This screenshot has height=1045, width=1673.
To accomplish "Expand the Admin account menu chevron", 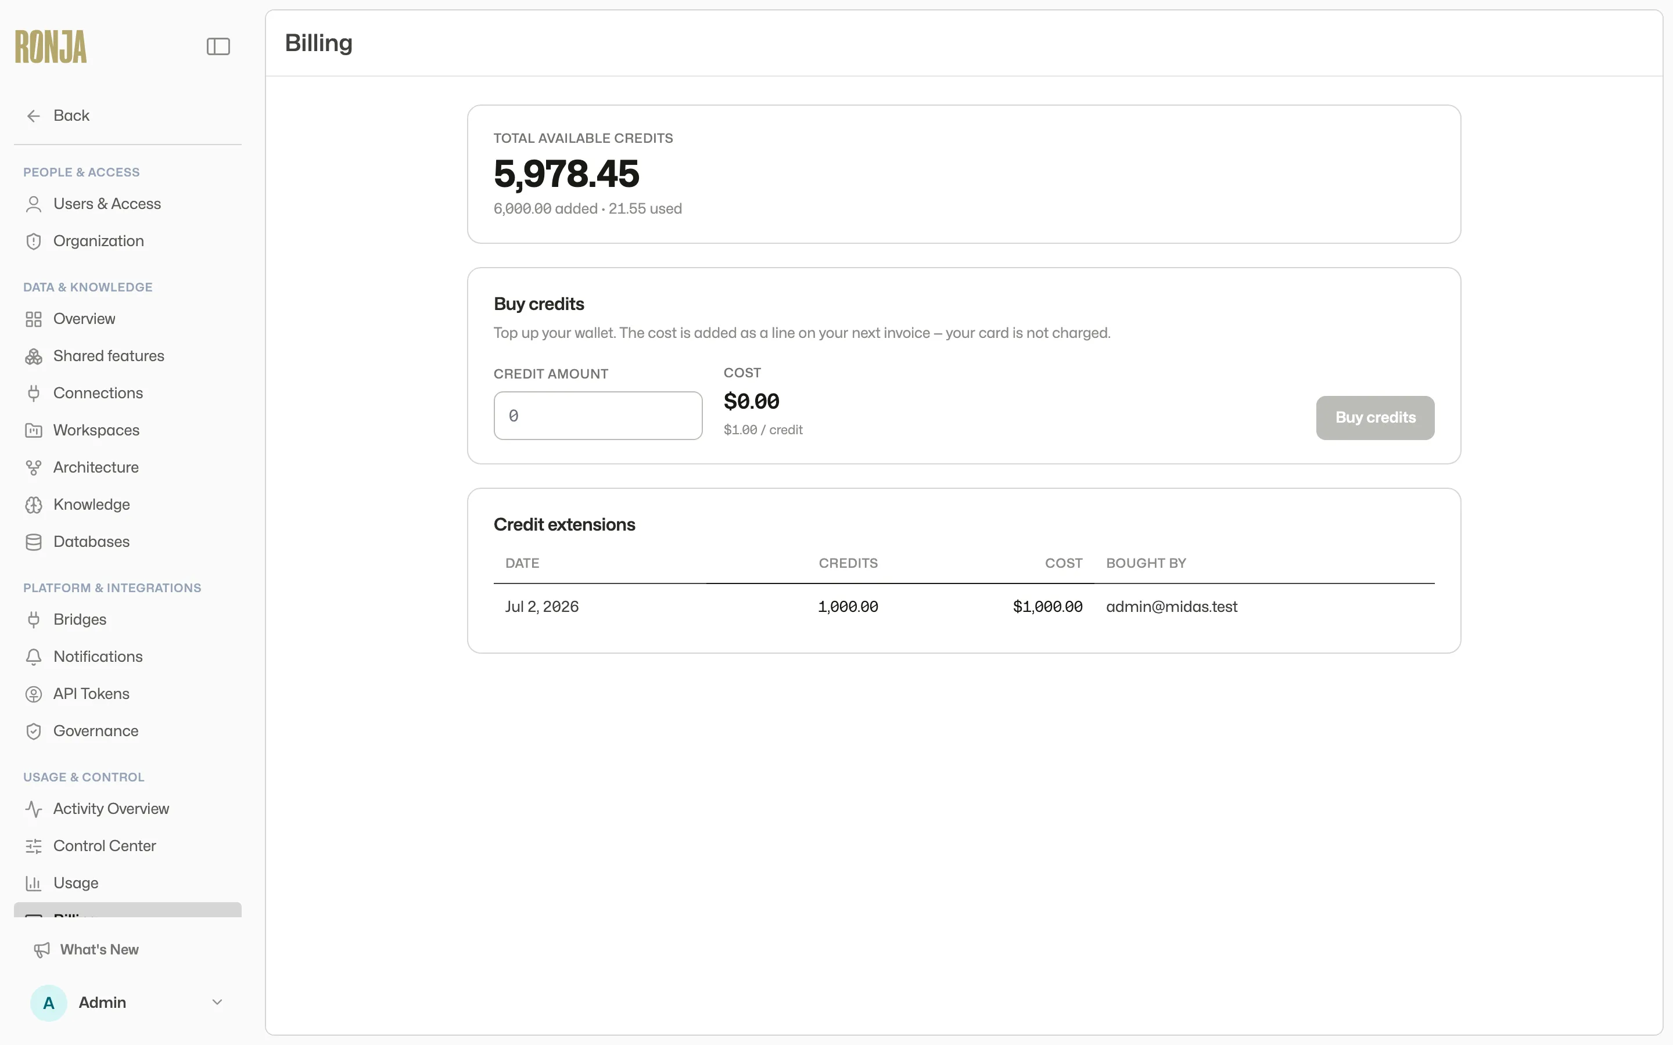I will click(x=217, y=1003).
